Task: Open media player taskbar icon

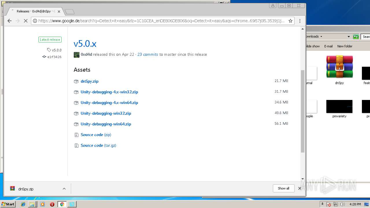Action: pyautogui.click(x=42, y=204)
